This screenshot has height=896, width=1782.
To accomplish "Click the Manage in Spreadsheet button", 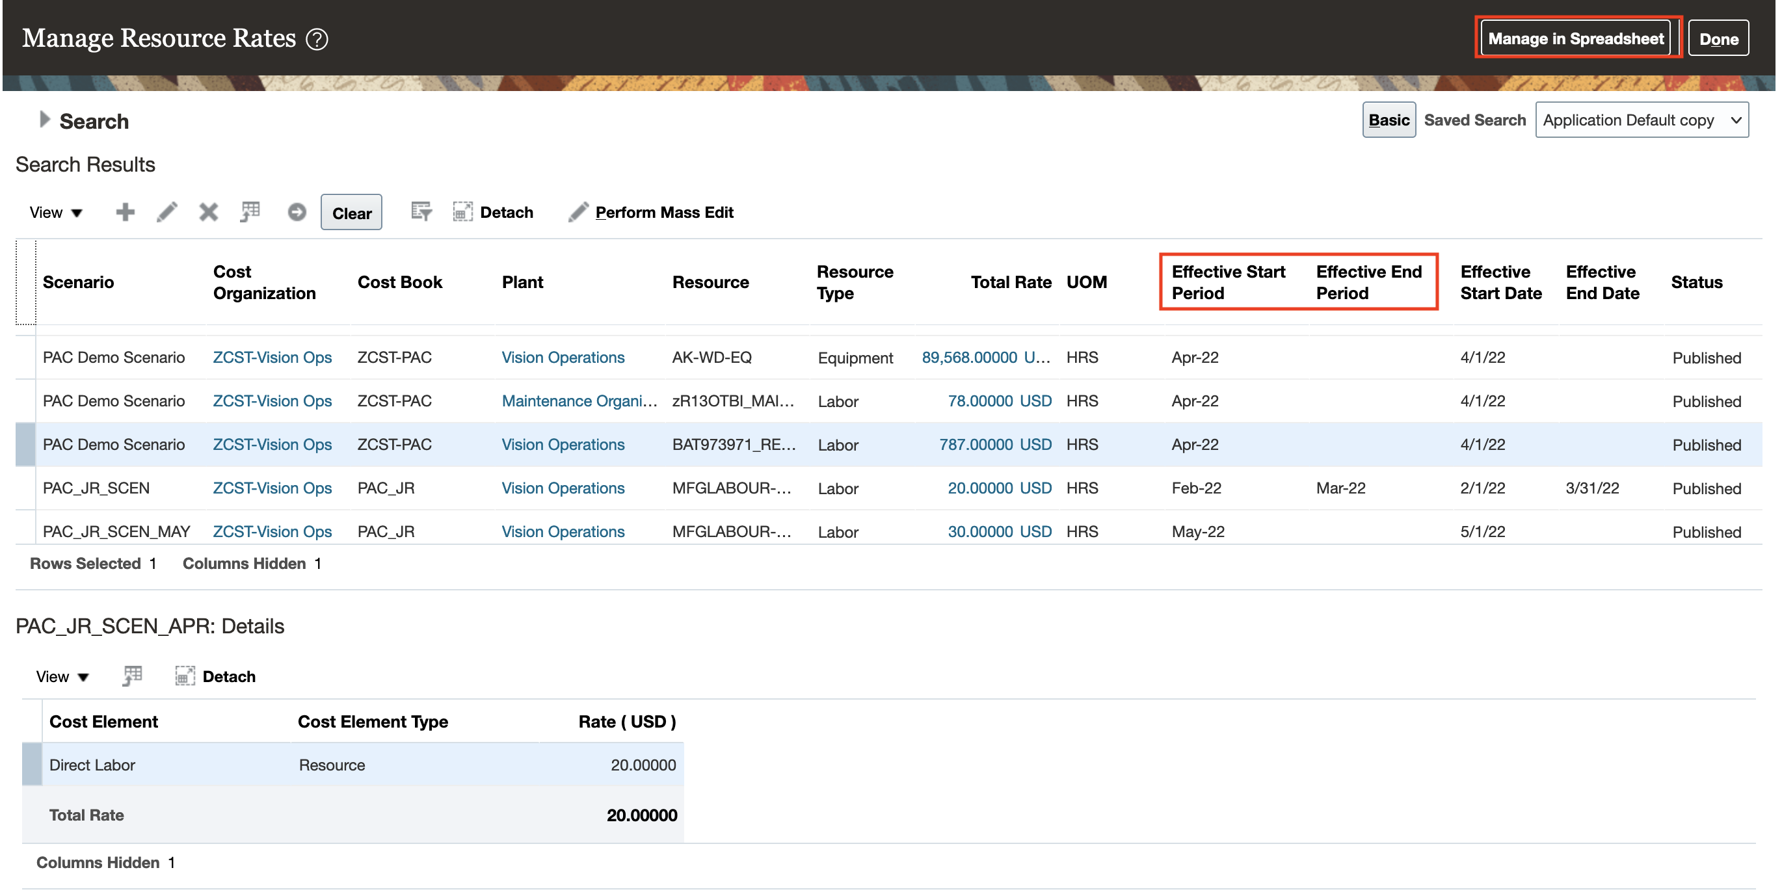I will [1575, 39].
